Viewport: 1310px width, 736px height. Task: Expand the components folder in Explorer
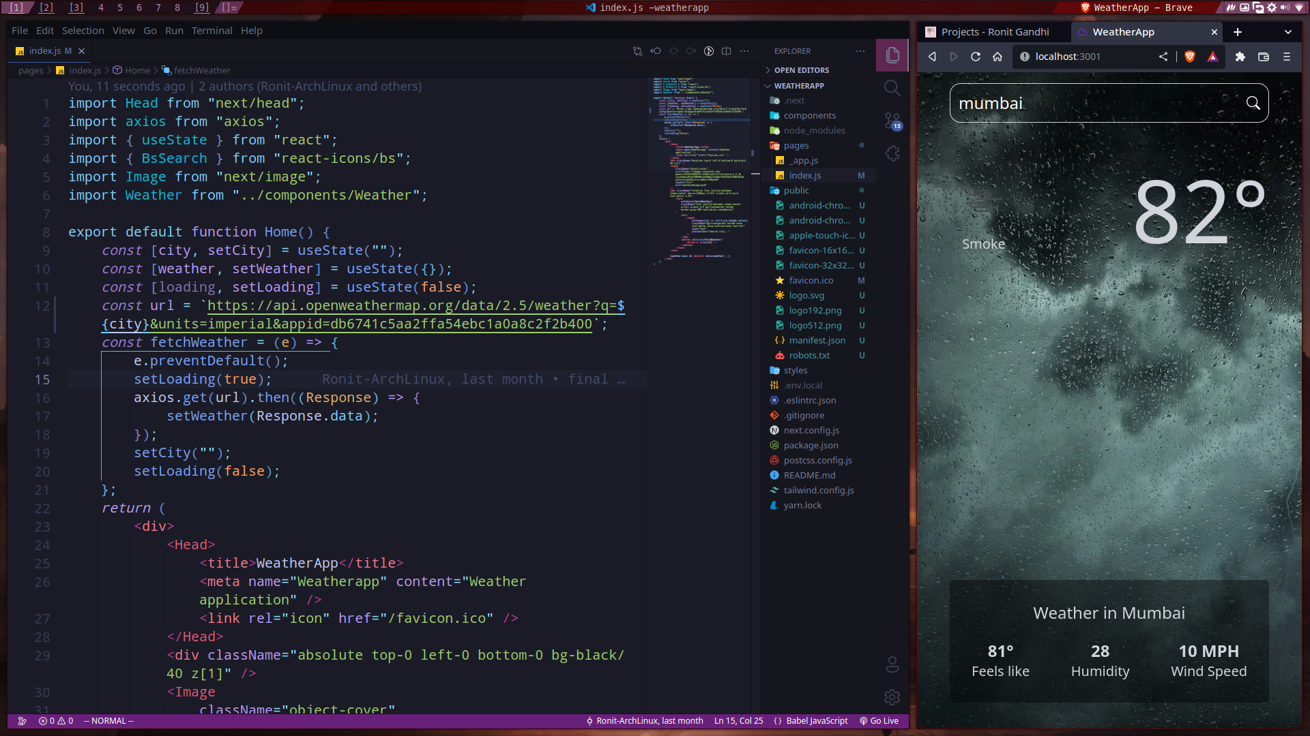pyautogui.click(x=810, y=115)
